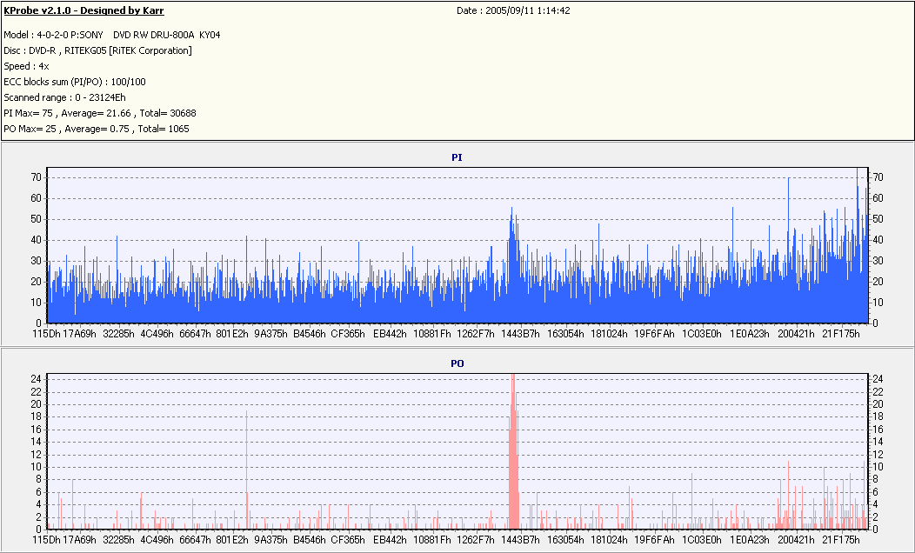Click 115Dh label under the PI chart
This screenshot has height=553, width=915.
click(46, 334)
